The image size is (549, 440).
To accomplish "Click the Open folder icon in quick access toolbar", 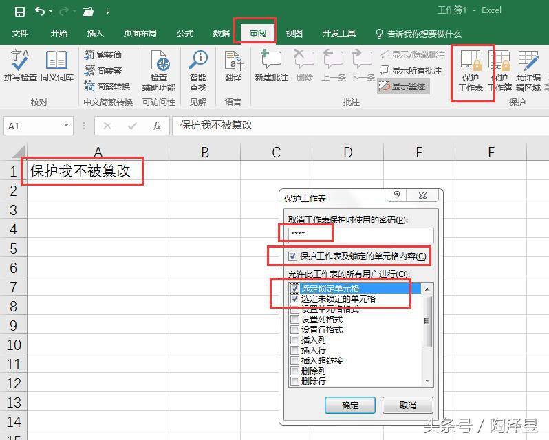I will point(87,12).
